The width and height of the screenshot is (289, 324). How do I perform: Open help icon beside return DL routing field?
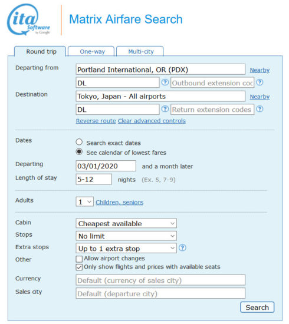(x=165, y=109)
